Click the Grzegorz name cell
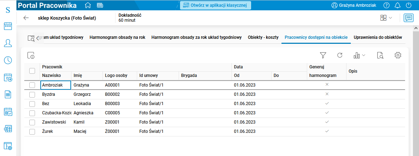 pos(87,94)
